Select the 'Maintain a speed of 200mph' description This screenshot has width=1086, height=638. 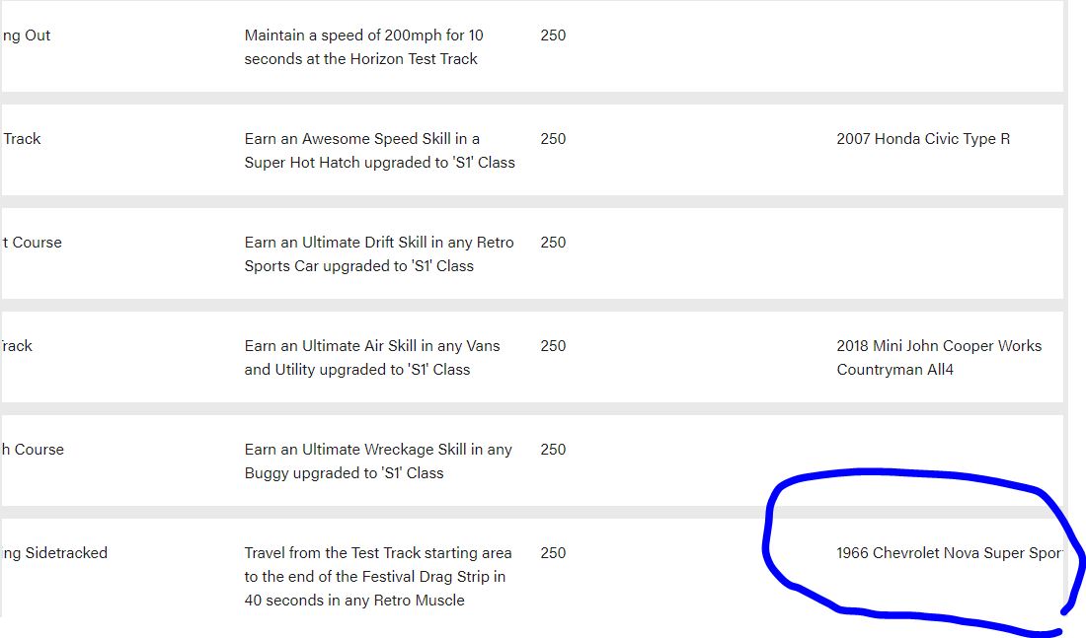[363, 47]
